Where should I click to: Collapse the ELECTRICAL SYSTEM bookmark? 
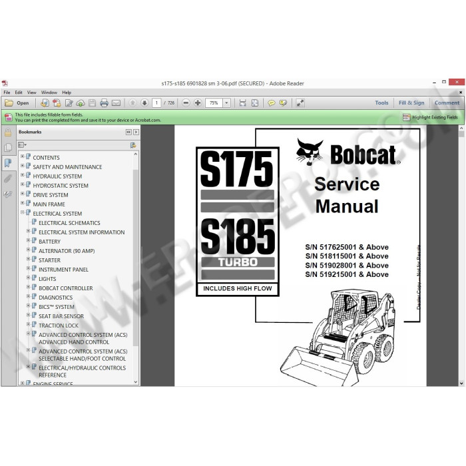point(22,212)
